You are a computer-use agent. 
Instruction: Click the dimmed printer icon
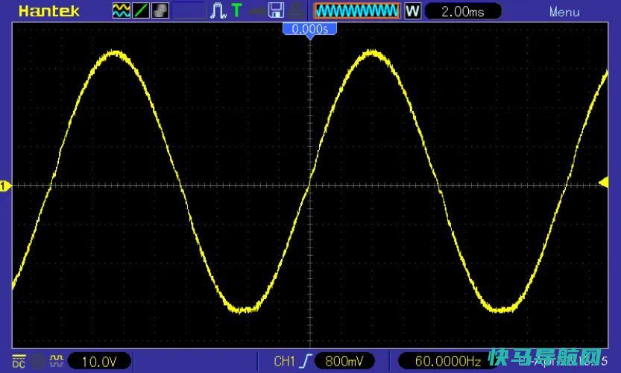pyautogui.click(x=296, y=10)
